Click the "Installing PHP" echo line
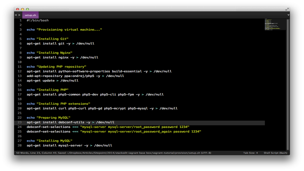 [47, 90]
